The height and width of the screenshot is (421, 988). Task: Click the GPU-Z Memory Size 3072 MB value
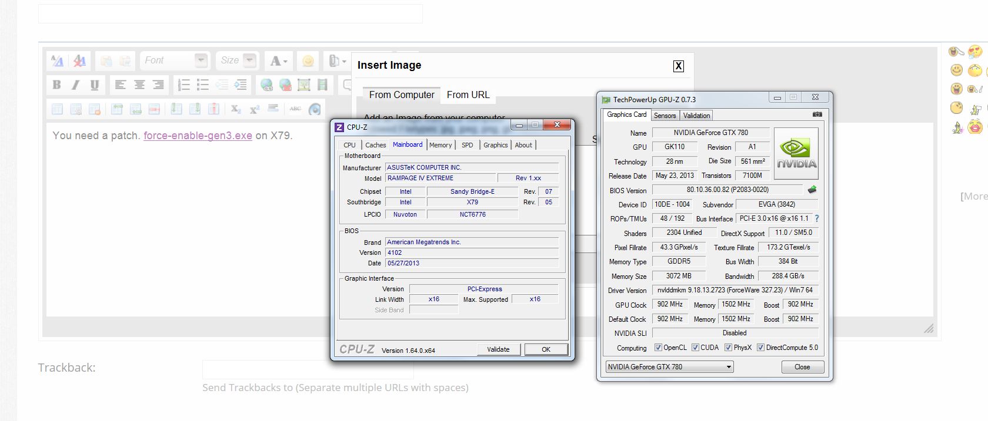(x=679, y=276)
